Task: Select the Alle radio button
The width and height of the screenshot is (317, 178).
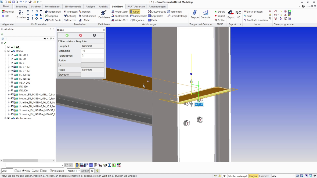Action: [33, 171]
